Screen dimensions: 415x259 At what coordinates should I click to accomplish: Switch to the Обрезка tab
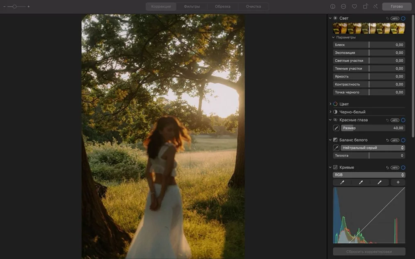pos(223,7)
